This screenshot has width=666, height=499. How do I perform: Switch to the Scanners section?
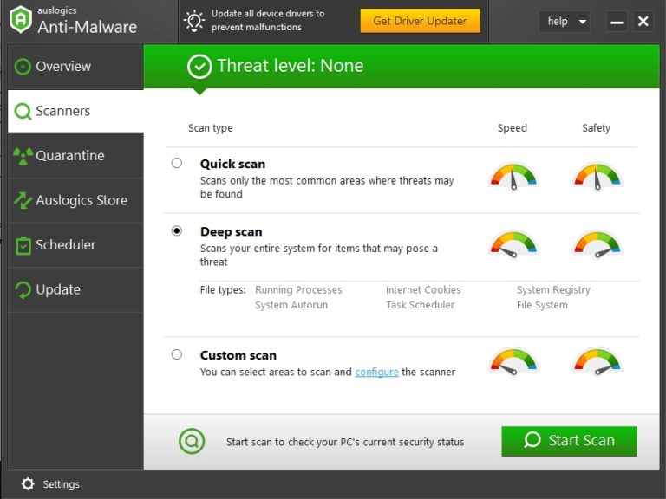(x=75, y=111)
